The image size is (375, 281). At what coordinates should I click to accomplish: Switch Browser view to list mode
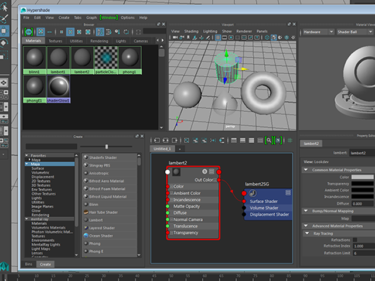coord(49,32)
